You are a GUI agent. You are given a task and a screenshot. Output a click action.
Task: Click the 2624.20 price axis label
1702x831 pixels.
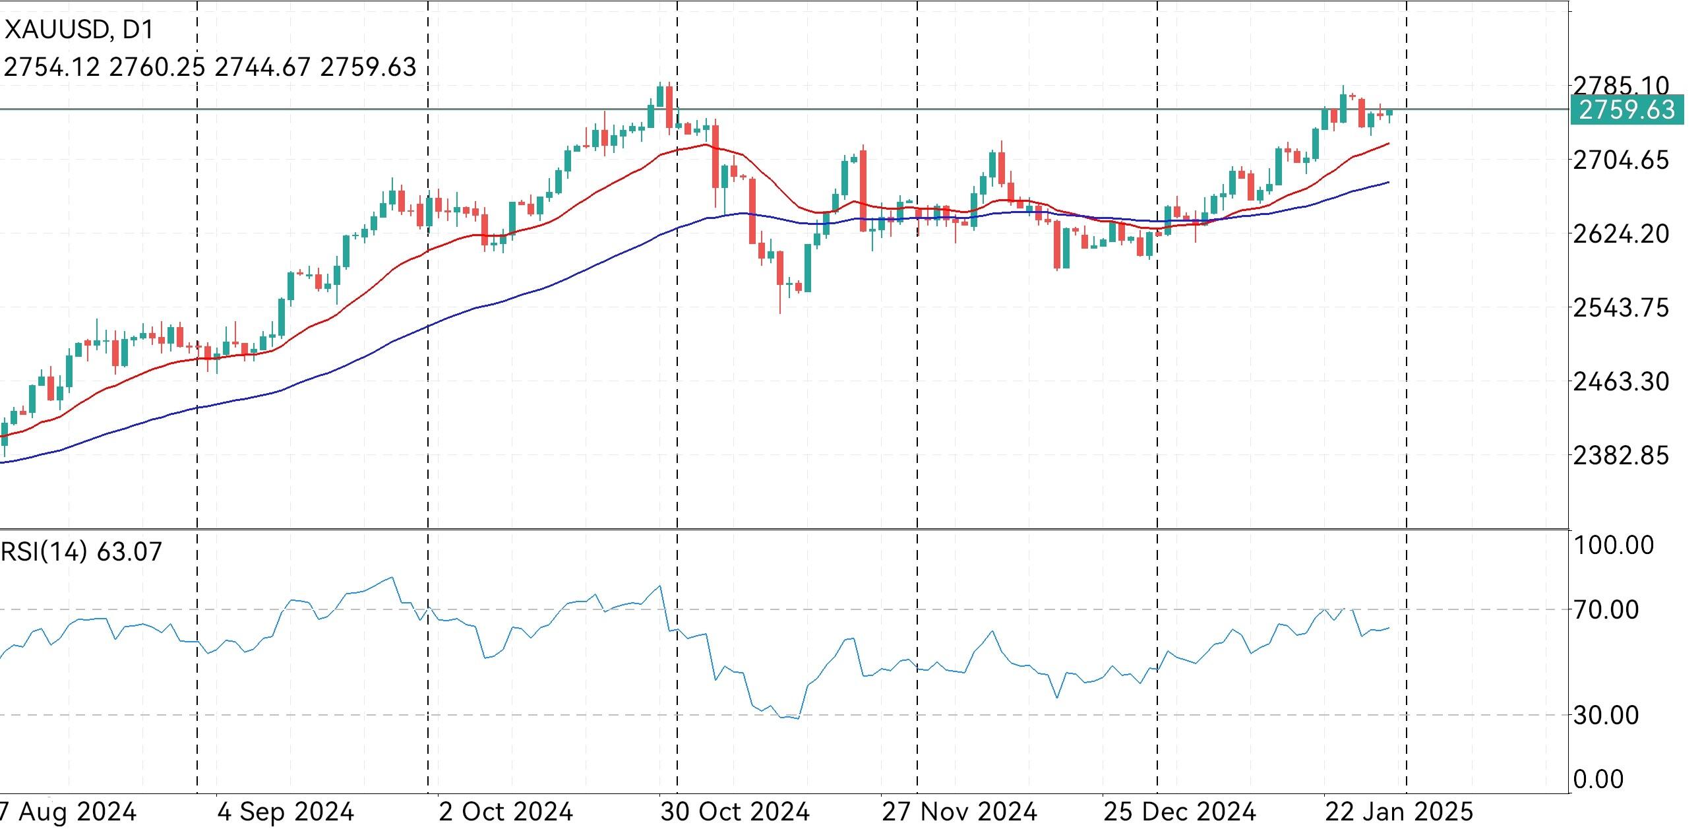point(1621,234)
